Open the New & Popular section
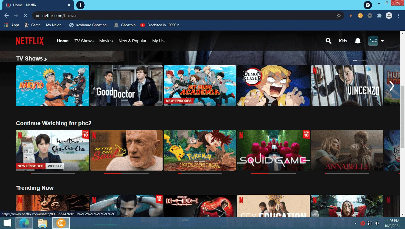 coord(133,41)
